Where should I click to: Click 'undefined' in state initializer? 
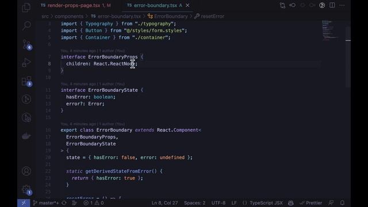172,158
